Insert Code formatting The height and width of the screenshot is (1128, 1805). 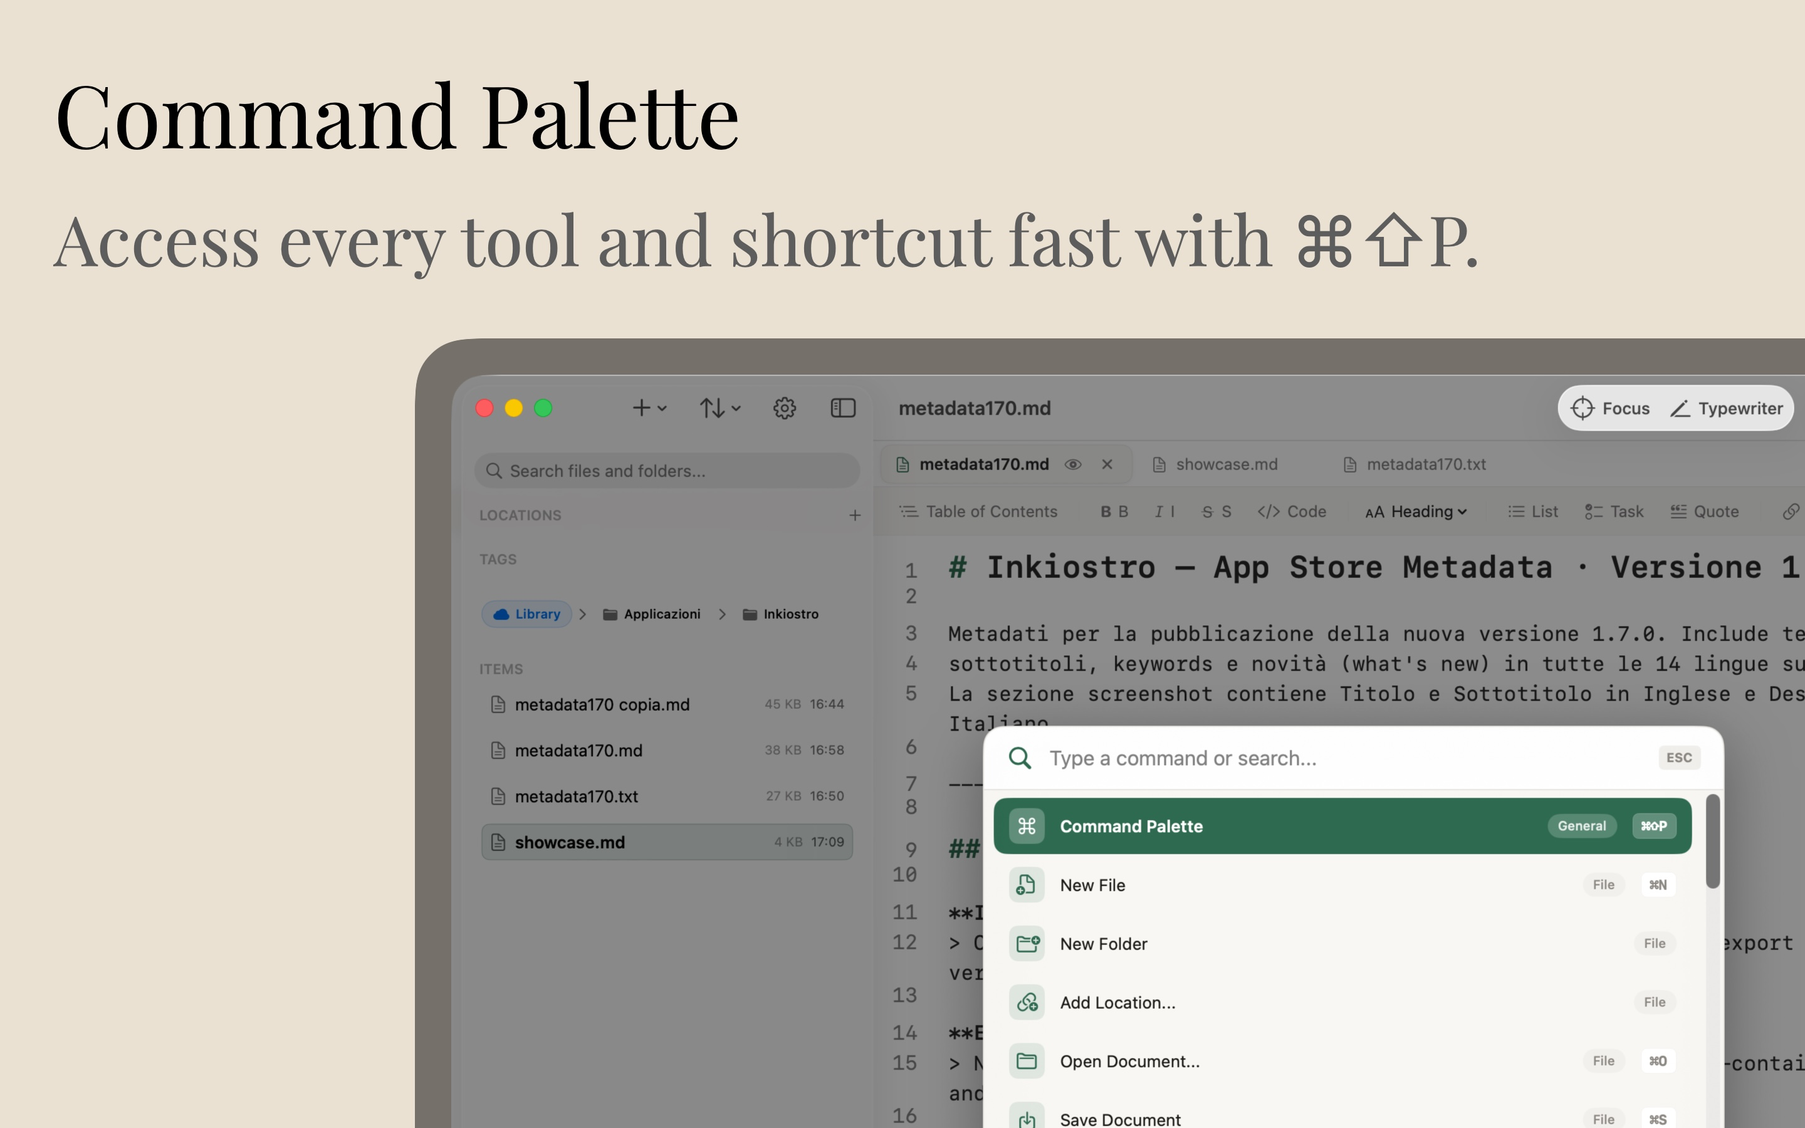point(1292,511)
